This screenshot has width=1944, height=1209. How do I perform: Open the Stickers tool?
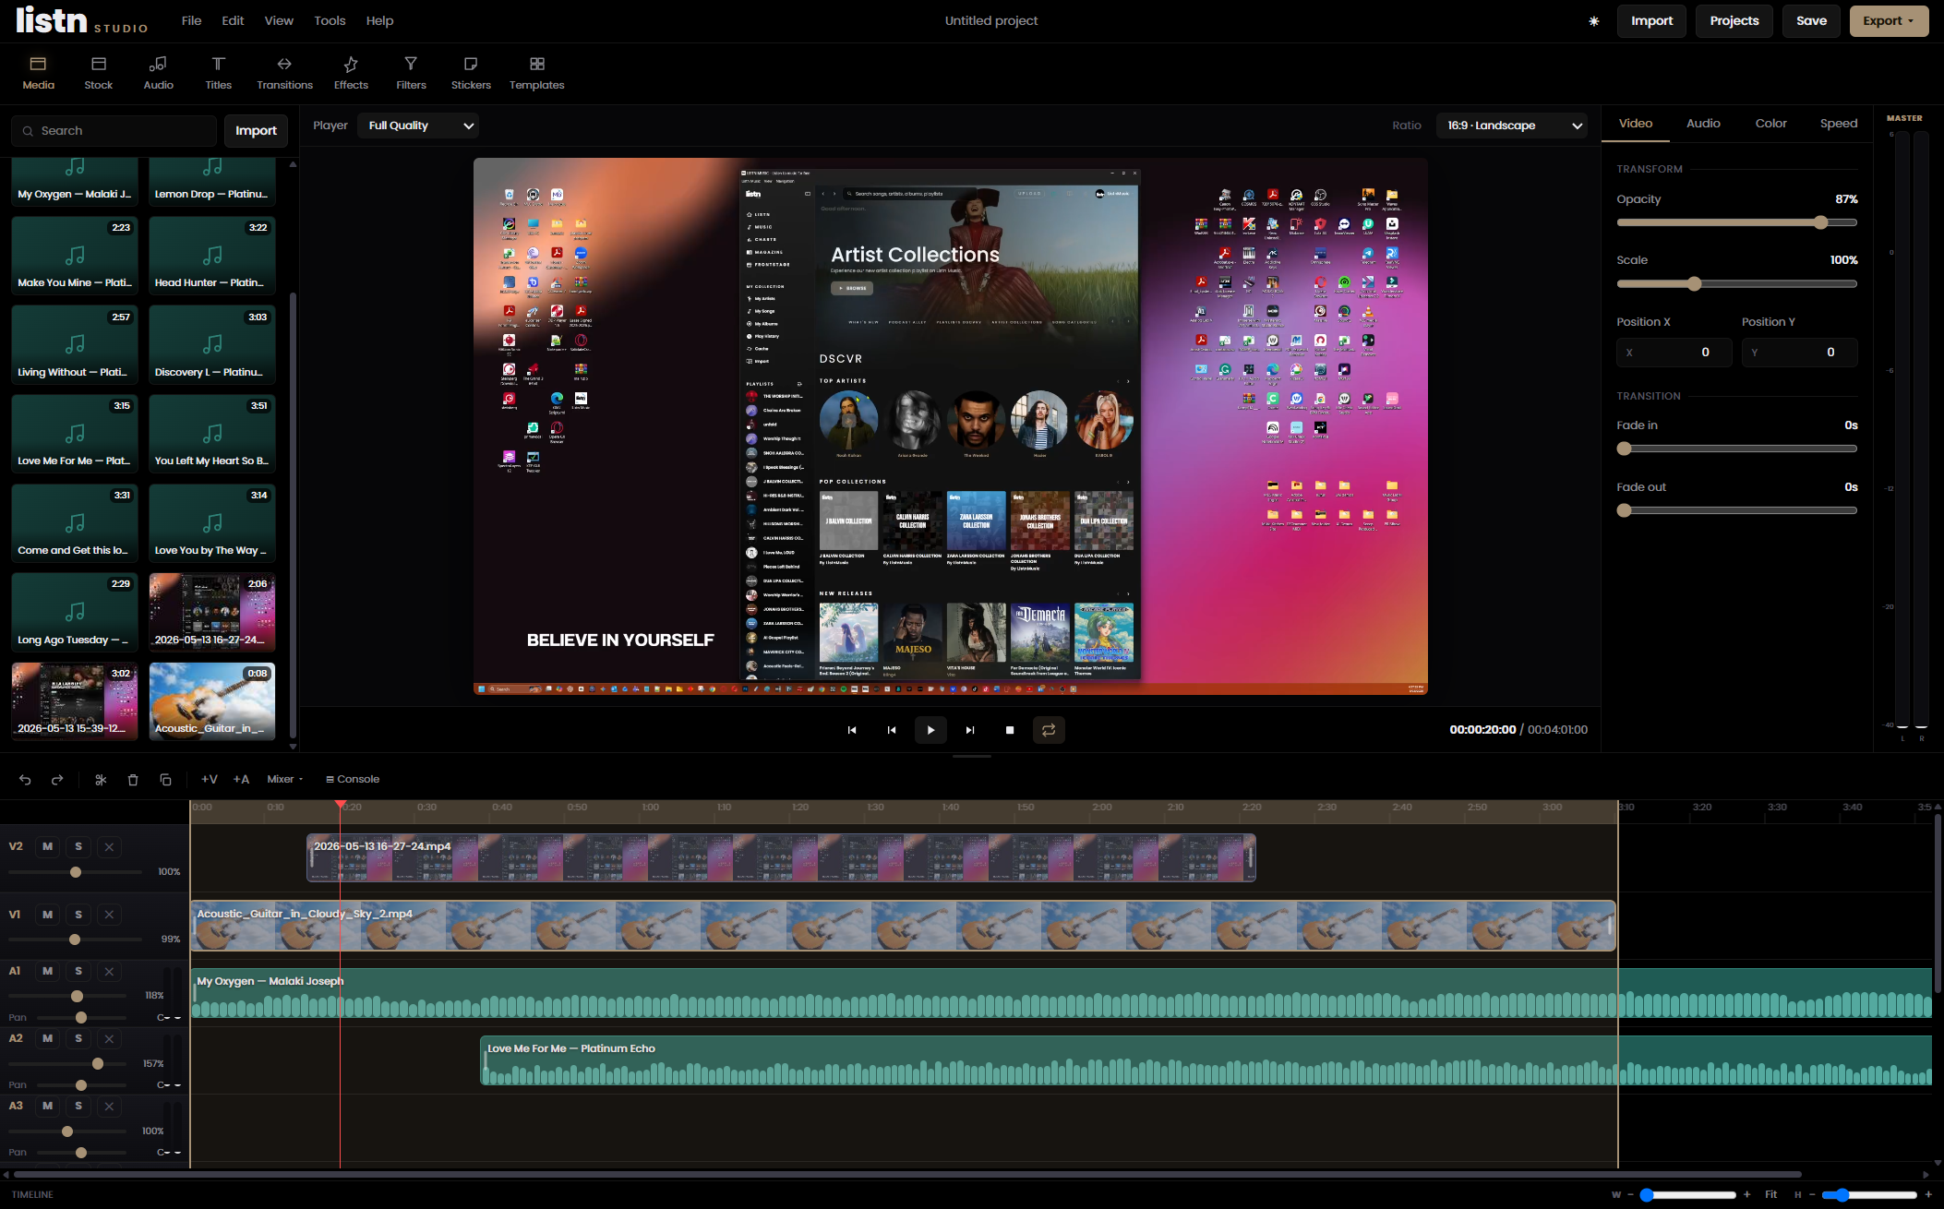(x=471, y=73)
